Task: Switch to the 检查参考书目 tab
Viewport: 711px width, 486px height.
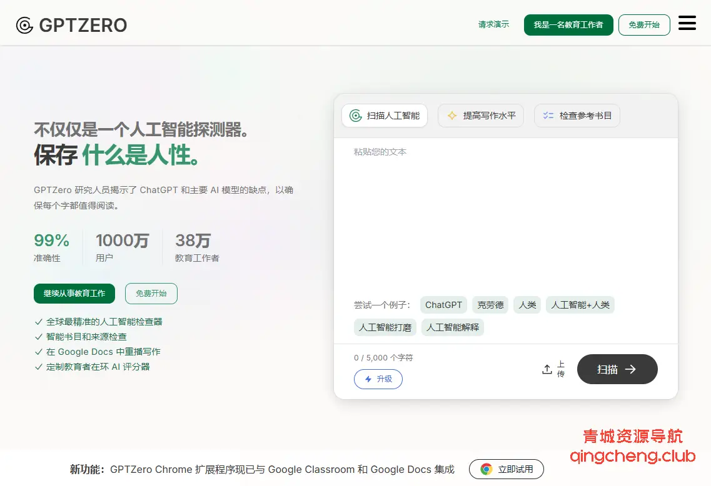Action: tap(577, 115)
